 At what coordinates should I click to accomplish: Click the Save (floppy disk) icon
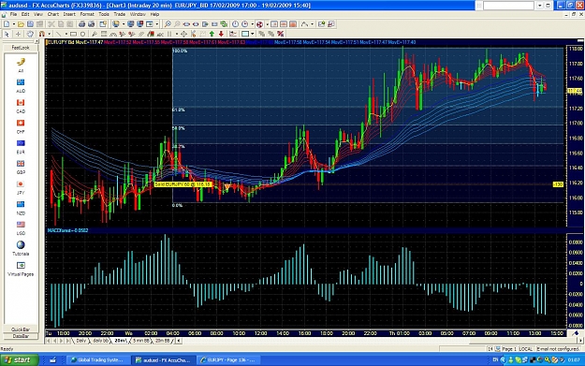coord(30,24)
